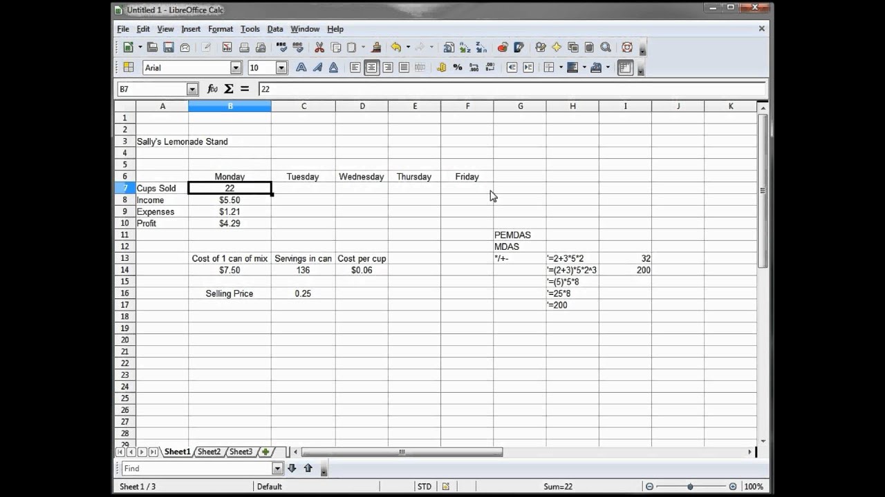Open the Styles and Formatting icon
885x497 pixels.
pos(128,68)
